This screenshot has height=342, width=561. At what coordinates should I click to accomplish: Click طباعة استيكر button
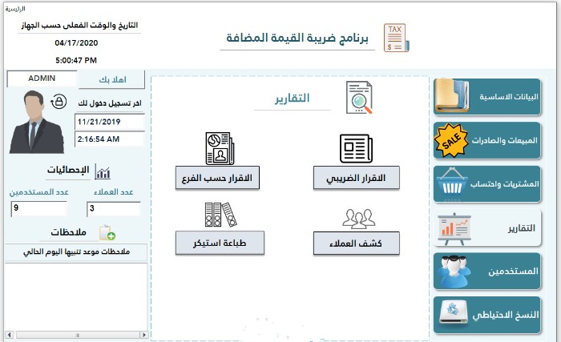coord(220,243)
